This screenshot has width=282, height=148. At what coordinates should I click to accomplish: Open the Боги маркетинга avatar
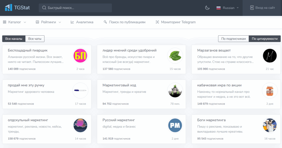point(270,125)
